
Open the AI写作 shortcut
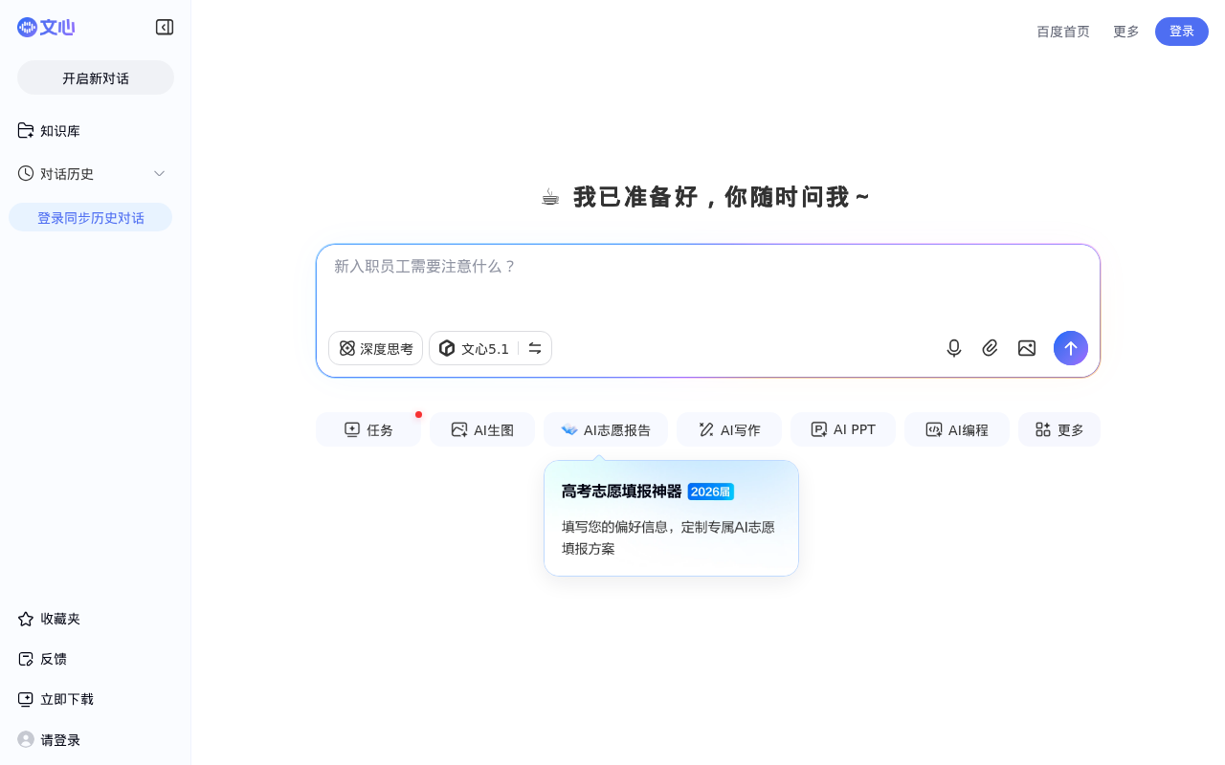(x=729, y=429)
